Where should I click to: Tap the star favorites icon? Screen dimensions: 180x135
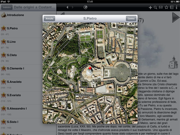[166, 7]
